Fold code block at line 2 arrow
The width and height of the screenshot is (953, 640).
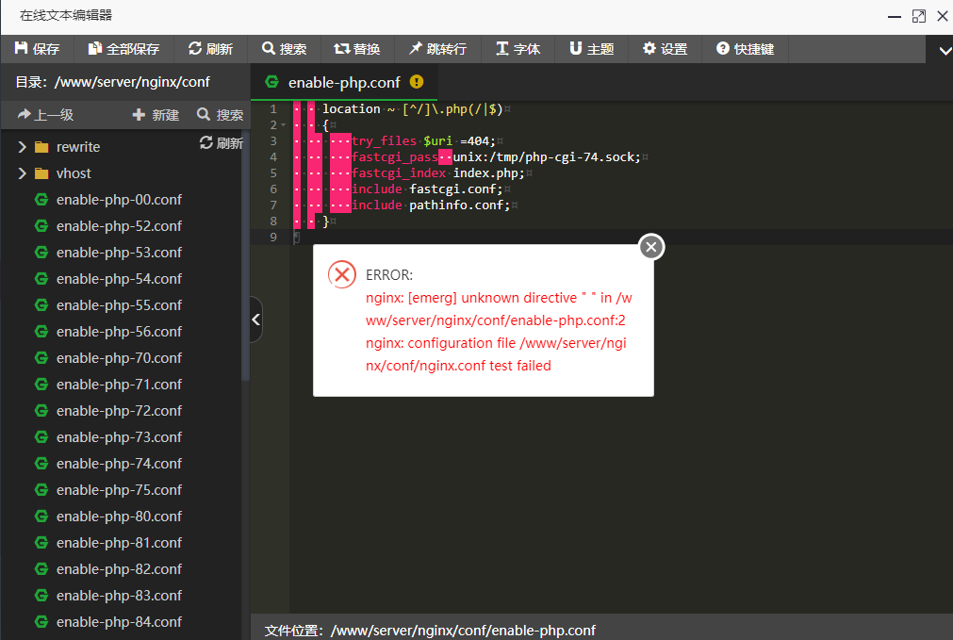[283, 125]
